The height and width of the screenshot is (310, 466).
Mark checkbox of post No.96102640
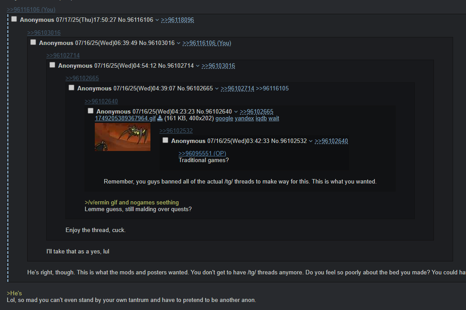point(91,111)
